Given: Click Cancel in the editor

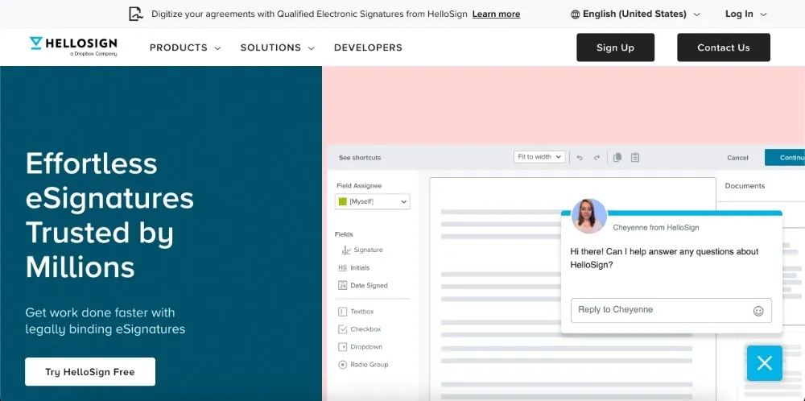Looking at the screenshot, I should [737, 158].
